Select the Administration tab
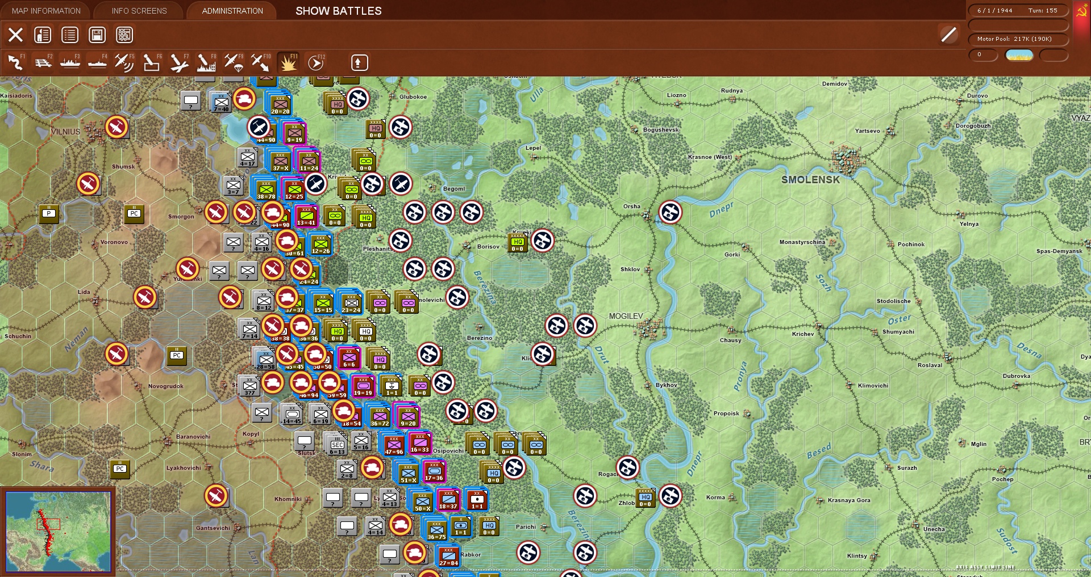This screenshot has width=1091, height=577. click(x=232, y=11)
